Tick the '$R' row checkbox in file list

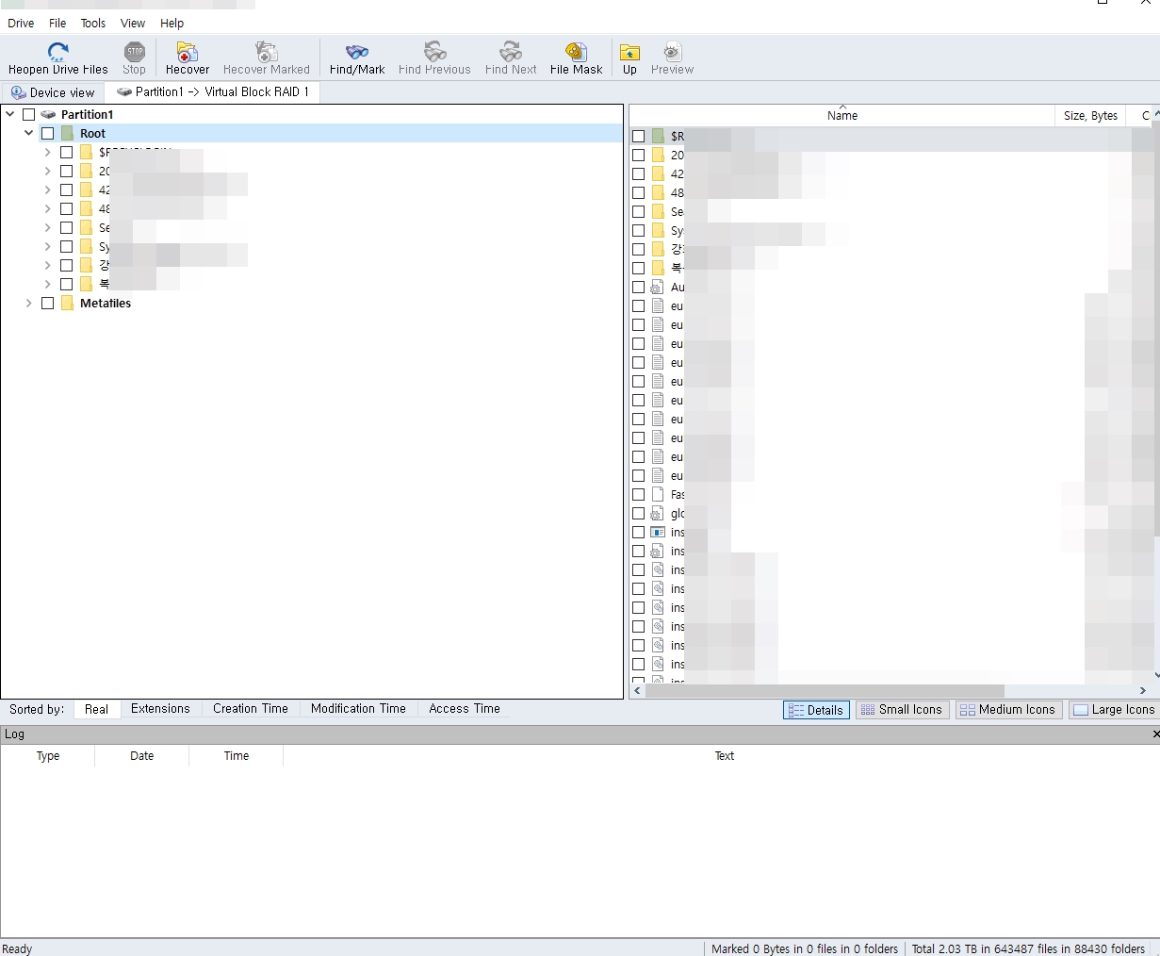(x=638, y=136)
